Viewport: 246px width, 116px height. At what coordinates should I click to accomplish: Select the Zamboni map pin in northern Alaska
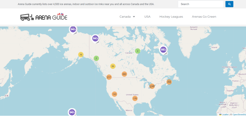(73, 30)
